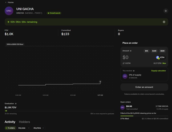
Task: Click '$2.71 filled of $9.96 committed' text
Action: pos(155,119)
